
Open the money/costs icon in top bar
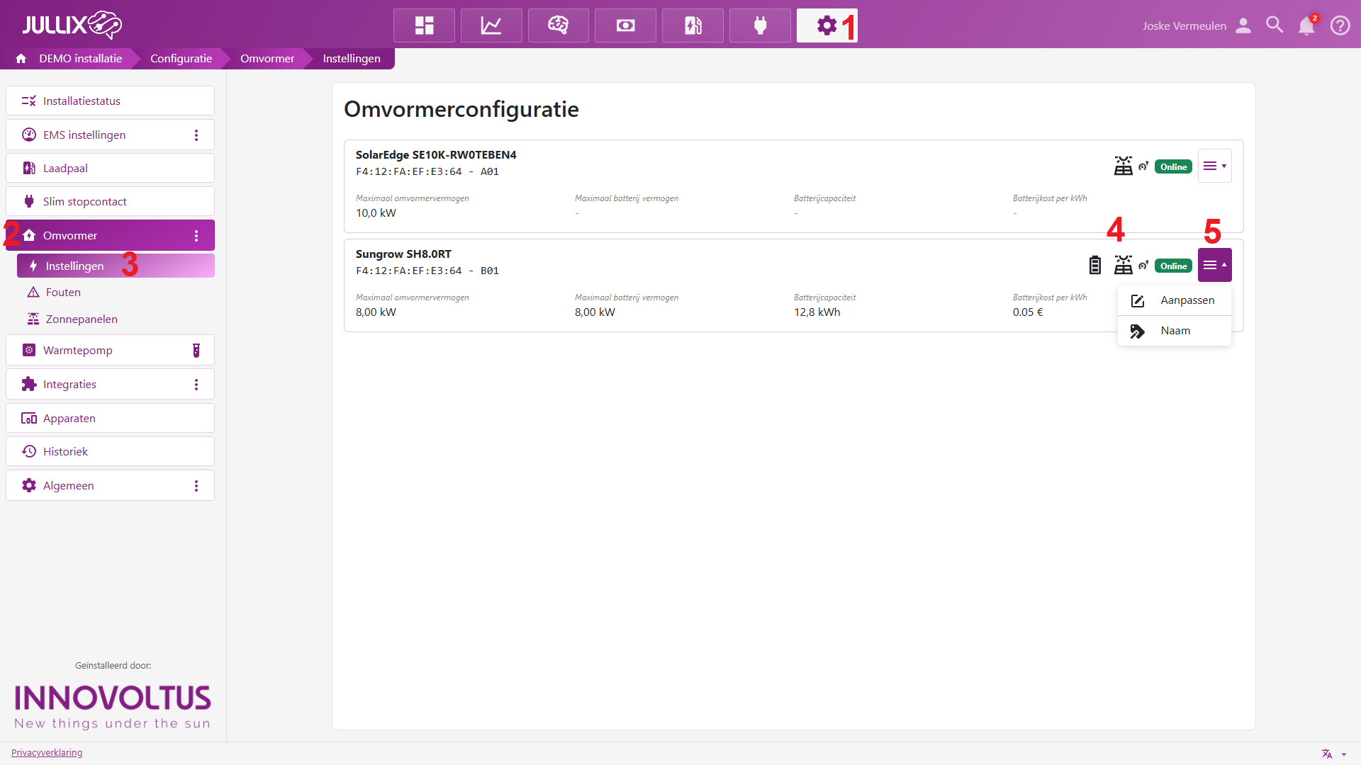tap(625, 25)
